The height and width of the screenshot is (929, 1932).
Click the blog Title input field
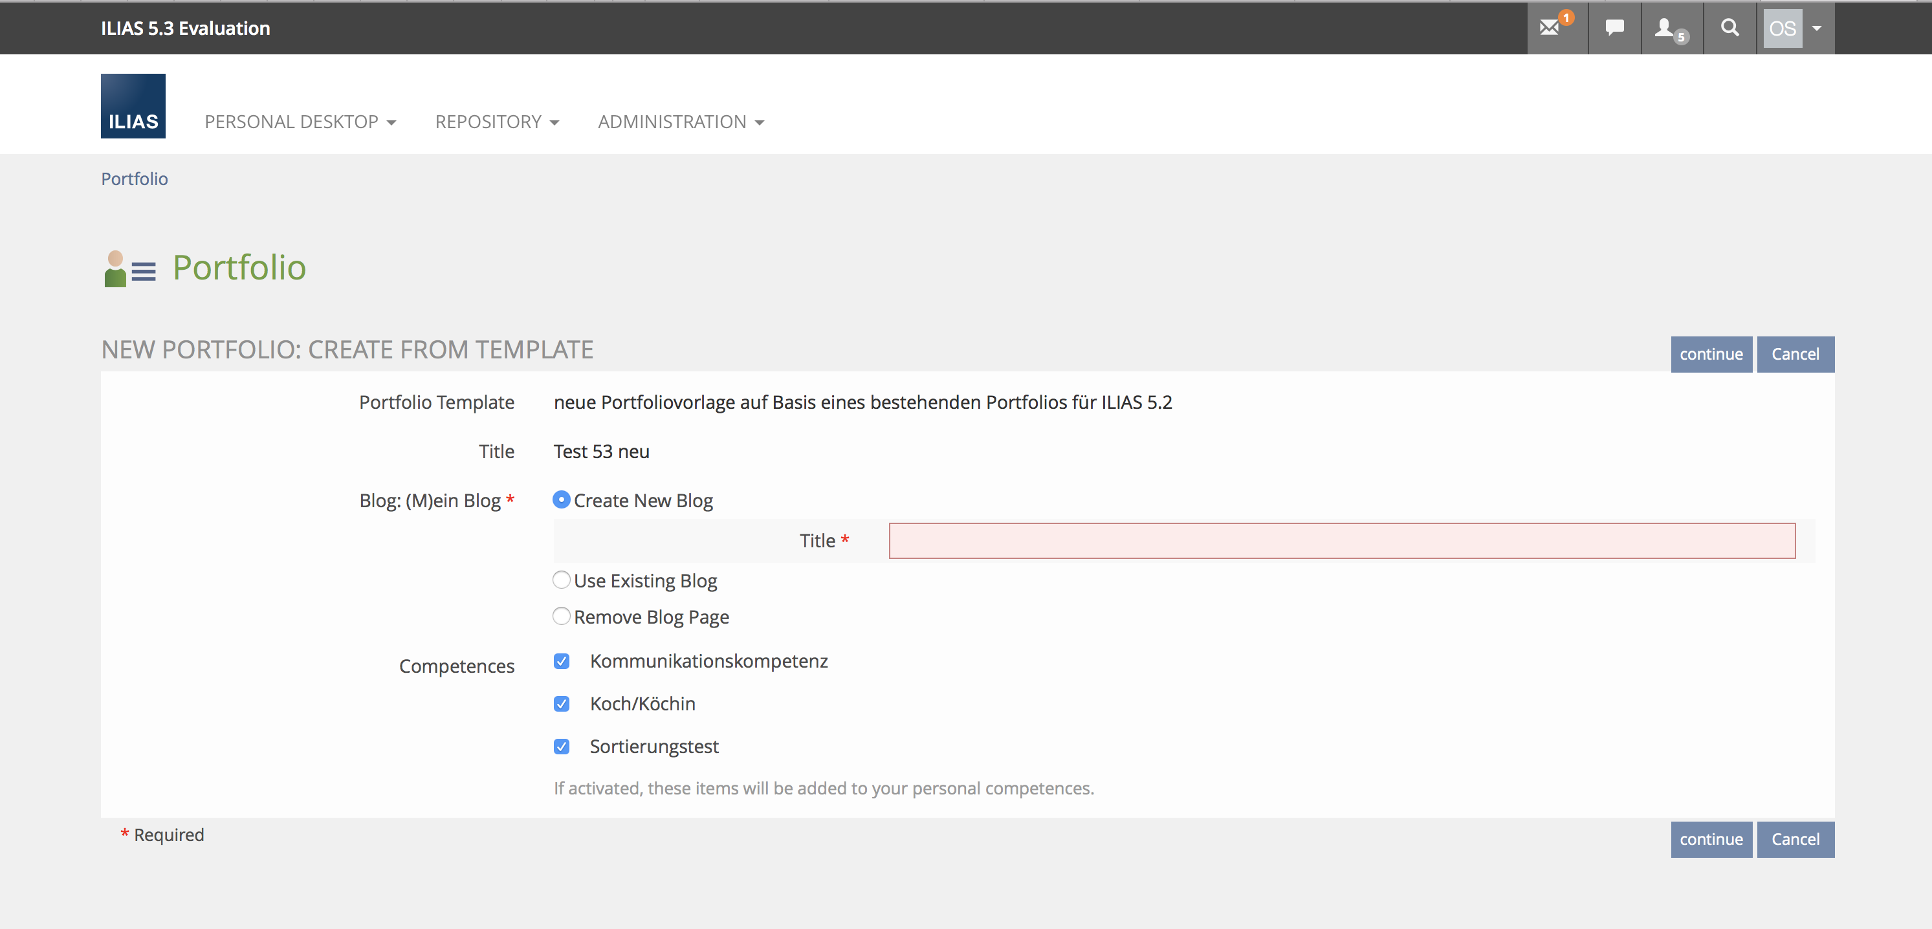pos(1341,541)
